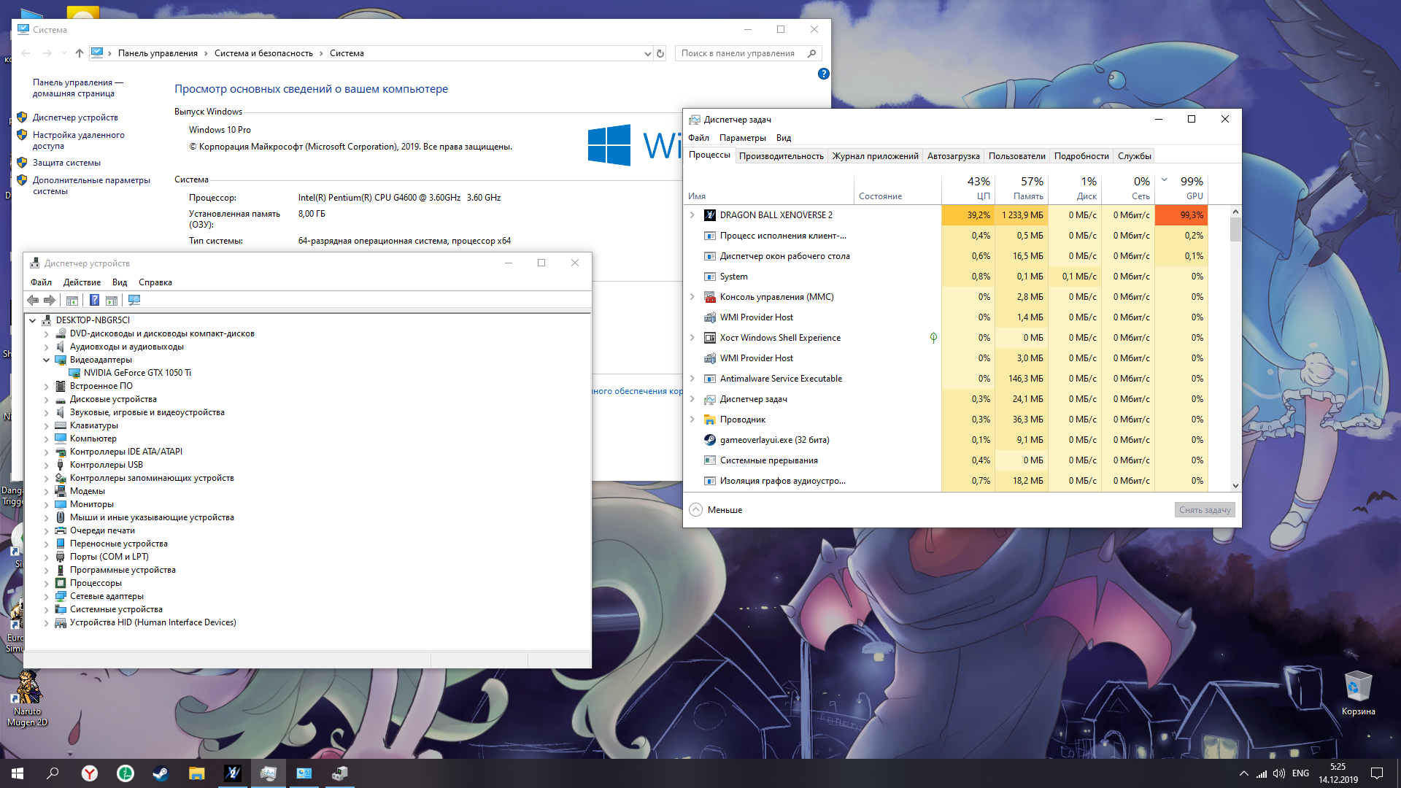Open File Explorer from the taskbar
The width and height of the screenshot is (1401, 788).
(196, 773)
